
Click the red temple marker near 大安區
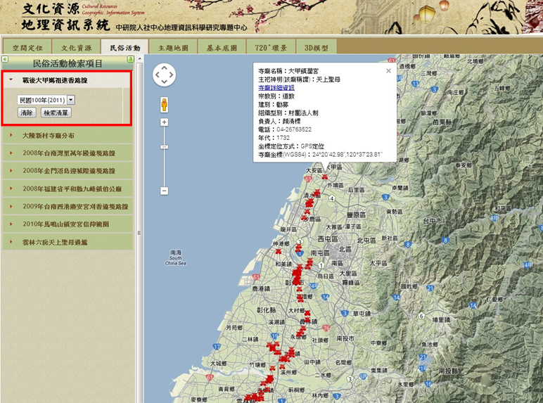[325, 178]
